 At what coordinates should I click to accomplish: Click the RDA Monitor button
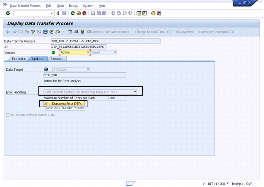[185, 32]
